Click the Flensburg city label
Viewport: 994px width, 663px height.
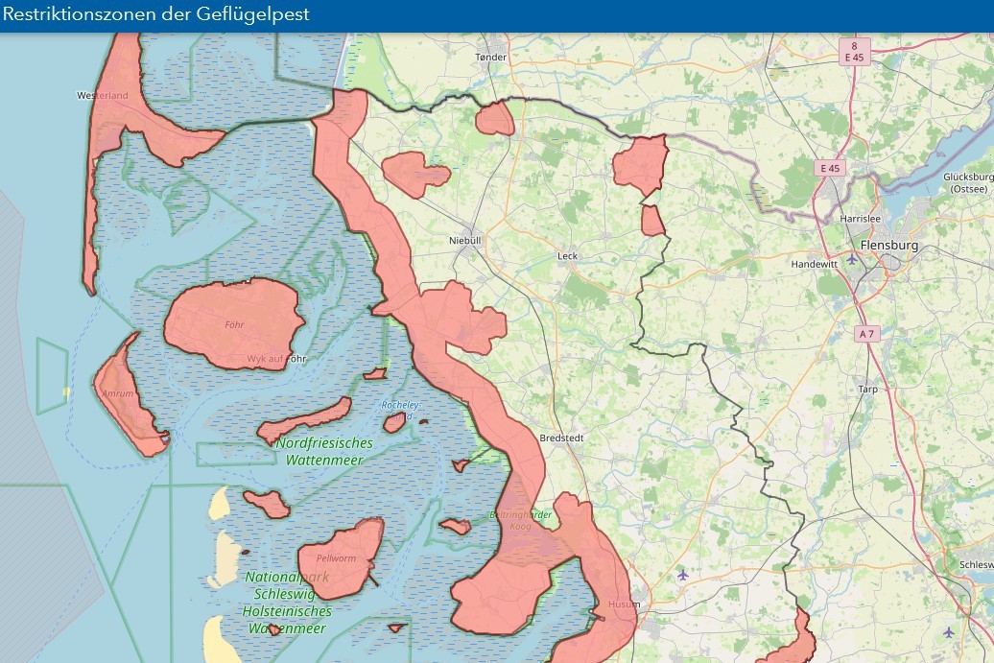[x=889, y=246]
